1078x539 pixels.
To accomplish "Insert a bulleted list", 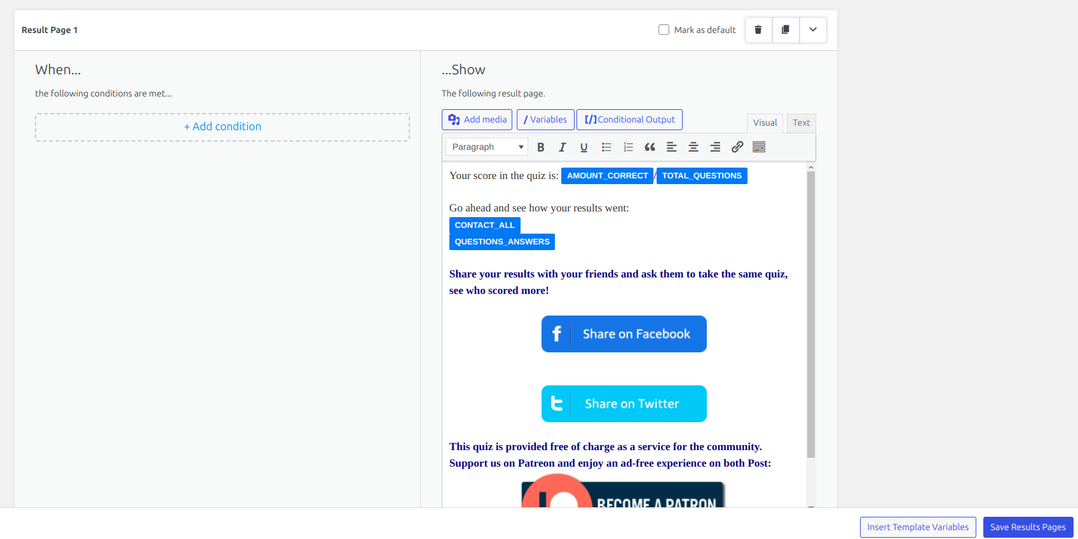I will click(606, 147).
